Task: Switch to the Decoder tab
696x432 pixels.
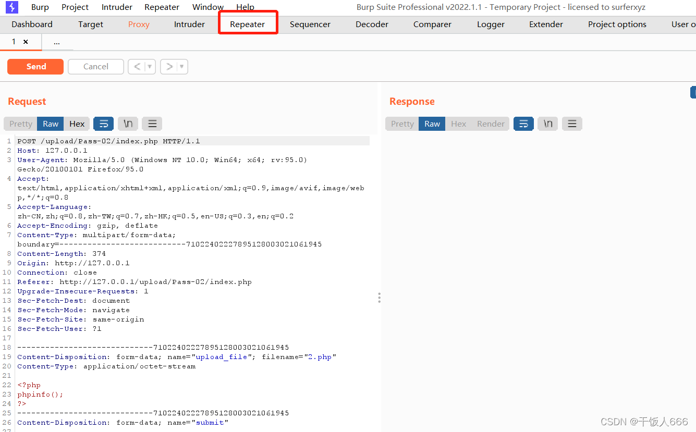Action: (x=372, y=24)
